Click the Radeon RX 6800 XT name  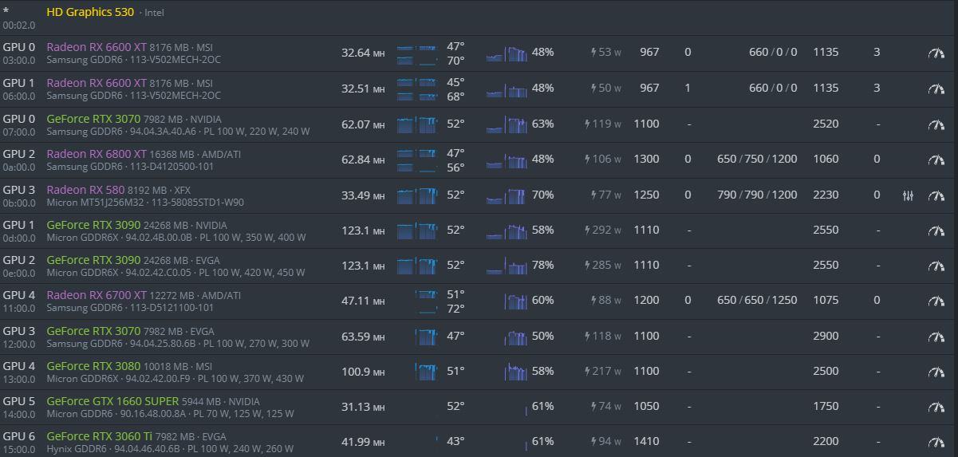click(x=97, y=153)
